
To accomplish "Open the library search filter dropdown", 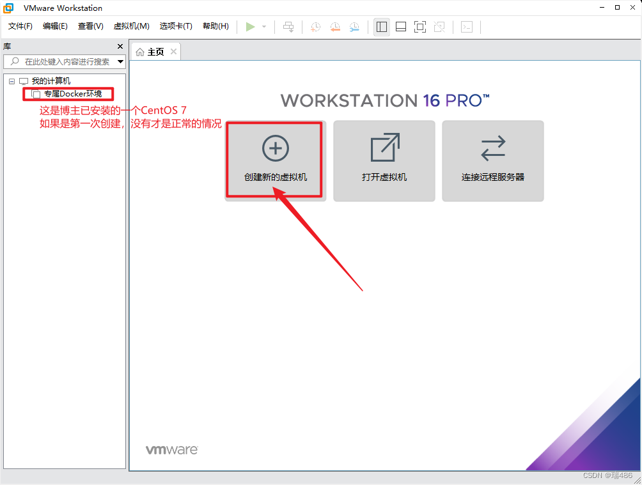I will pyautogui.click(x=120, y=61).
